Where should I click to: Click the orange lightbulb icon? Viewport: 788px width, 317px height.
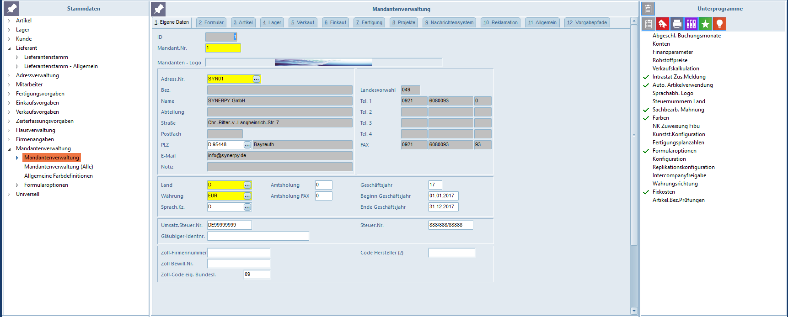coord(719,24)
